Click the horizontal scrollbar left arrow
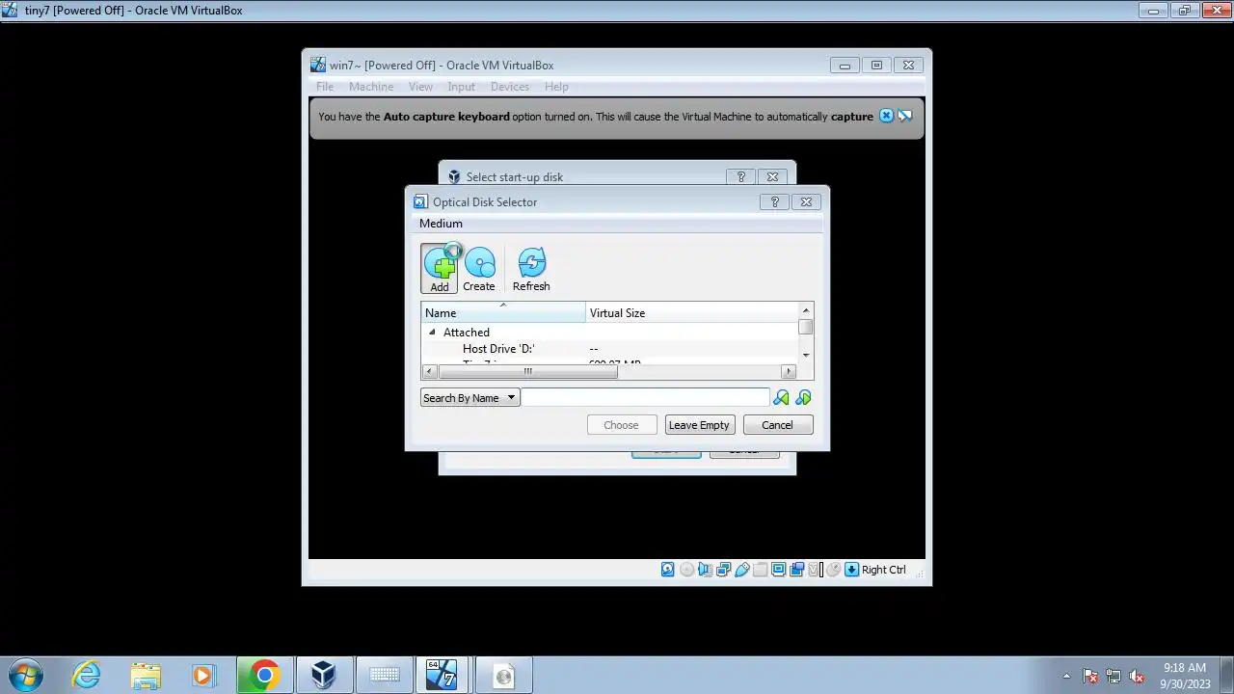1234x694 pixels. pos(430,371)
